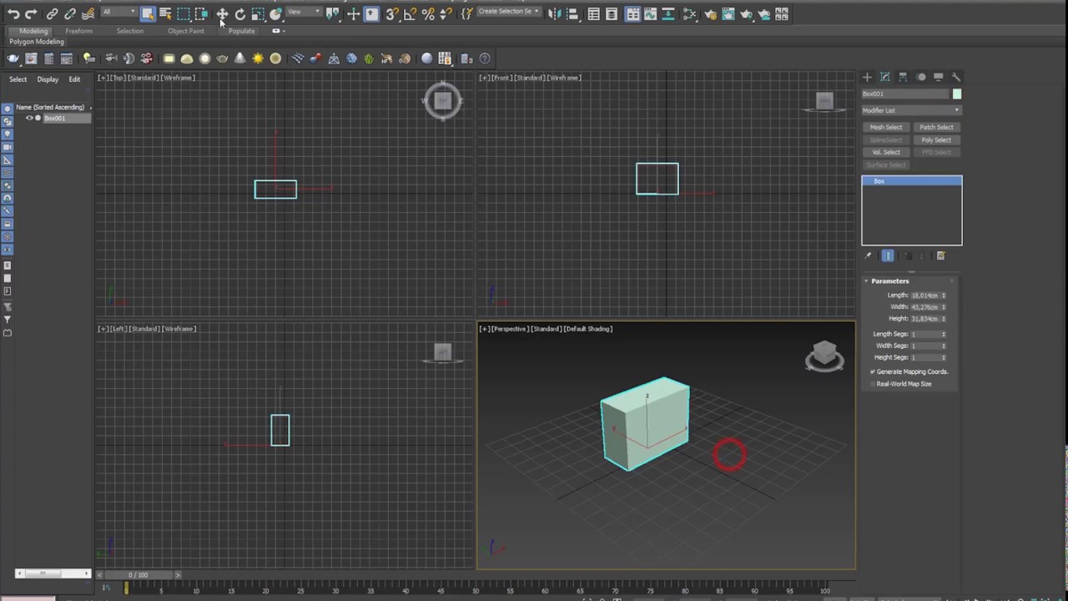Toggle Generate Mapping Coords checkbox
The image size is (1068, 601).
point(873,371)
